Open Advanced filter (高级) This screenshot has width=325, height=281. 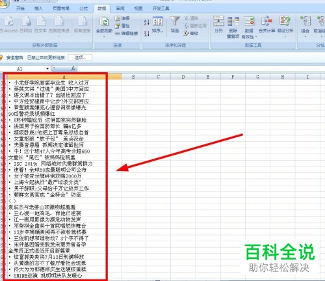[x=191, y=33]
